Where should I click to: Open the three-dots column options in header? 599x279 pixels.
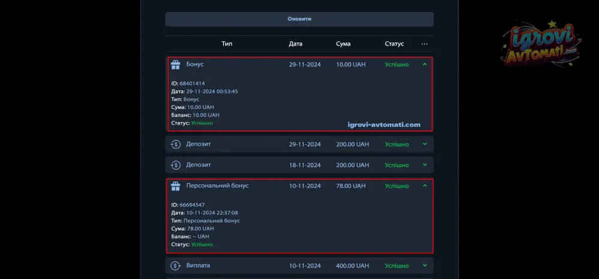(425, 44)
